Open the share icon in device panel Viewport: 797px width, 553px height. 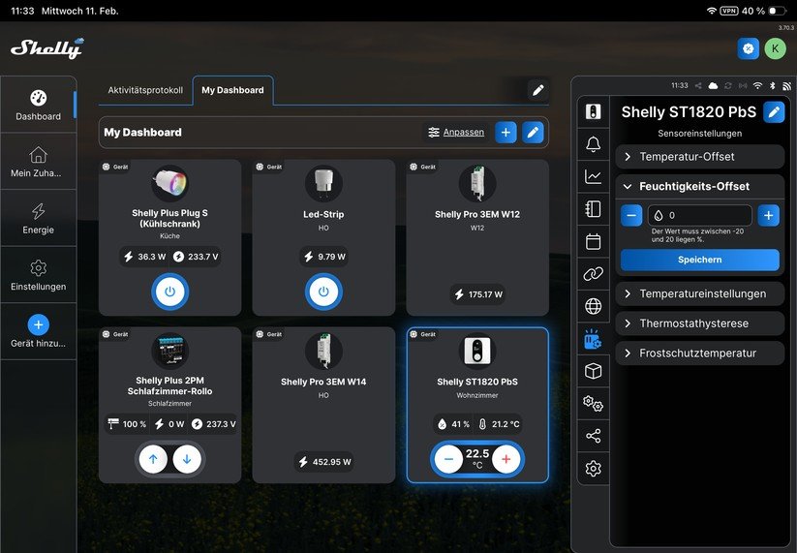[x=594, y=436]
